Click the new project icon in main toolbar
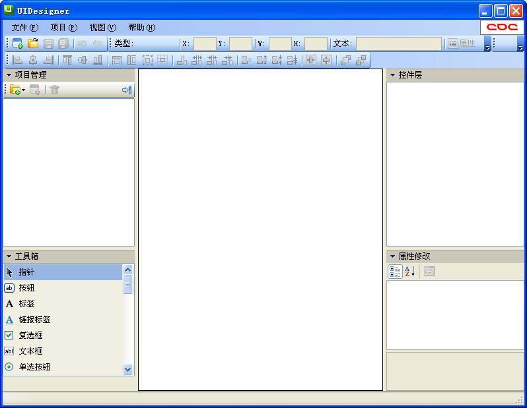The image size is (527, 408). [18, 44]
